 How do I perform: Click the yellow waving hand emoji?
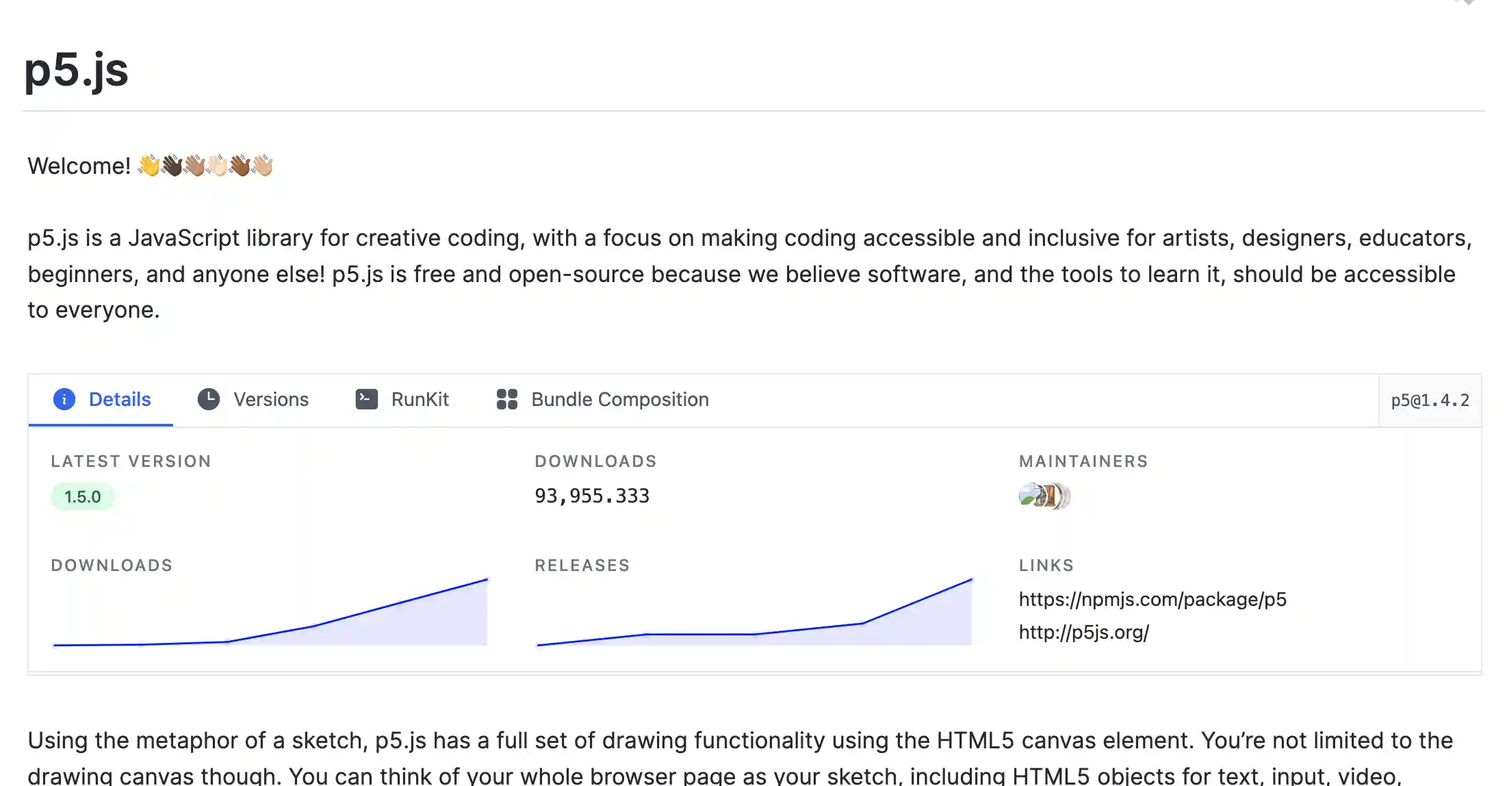tap(149, 166)
